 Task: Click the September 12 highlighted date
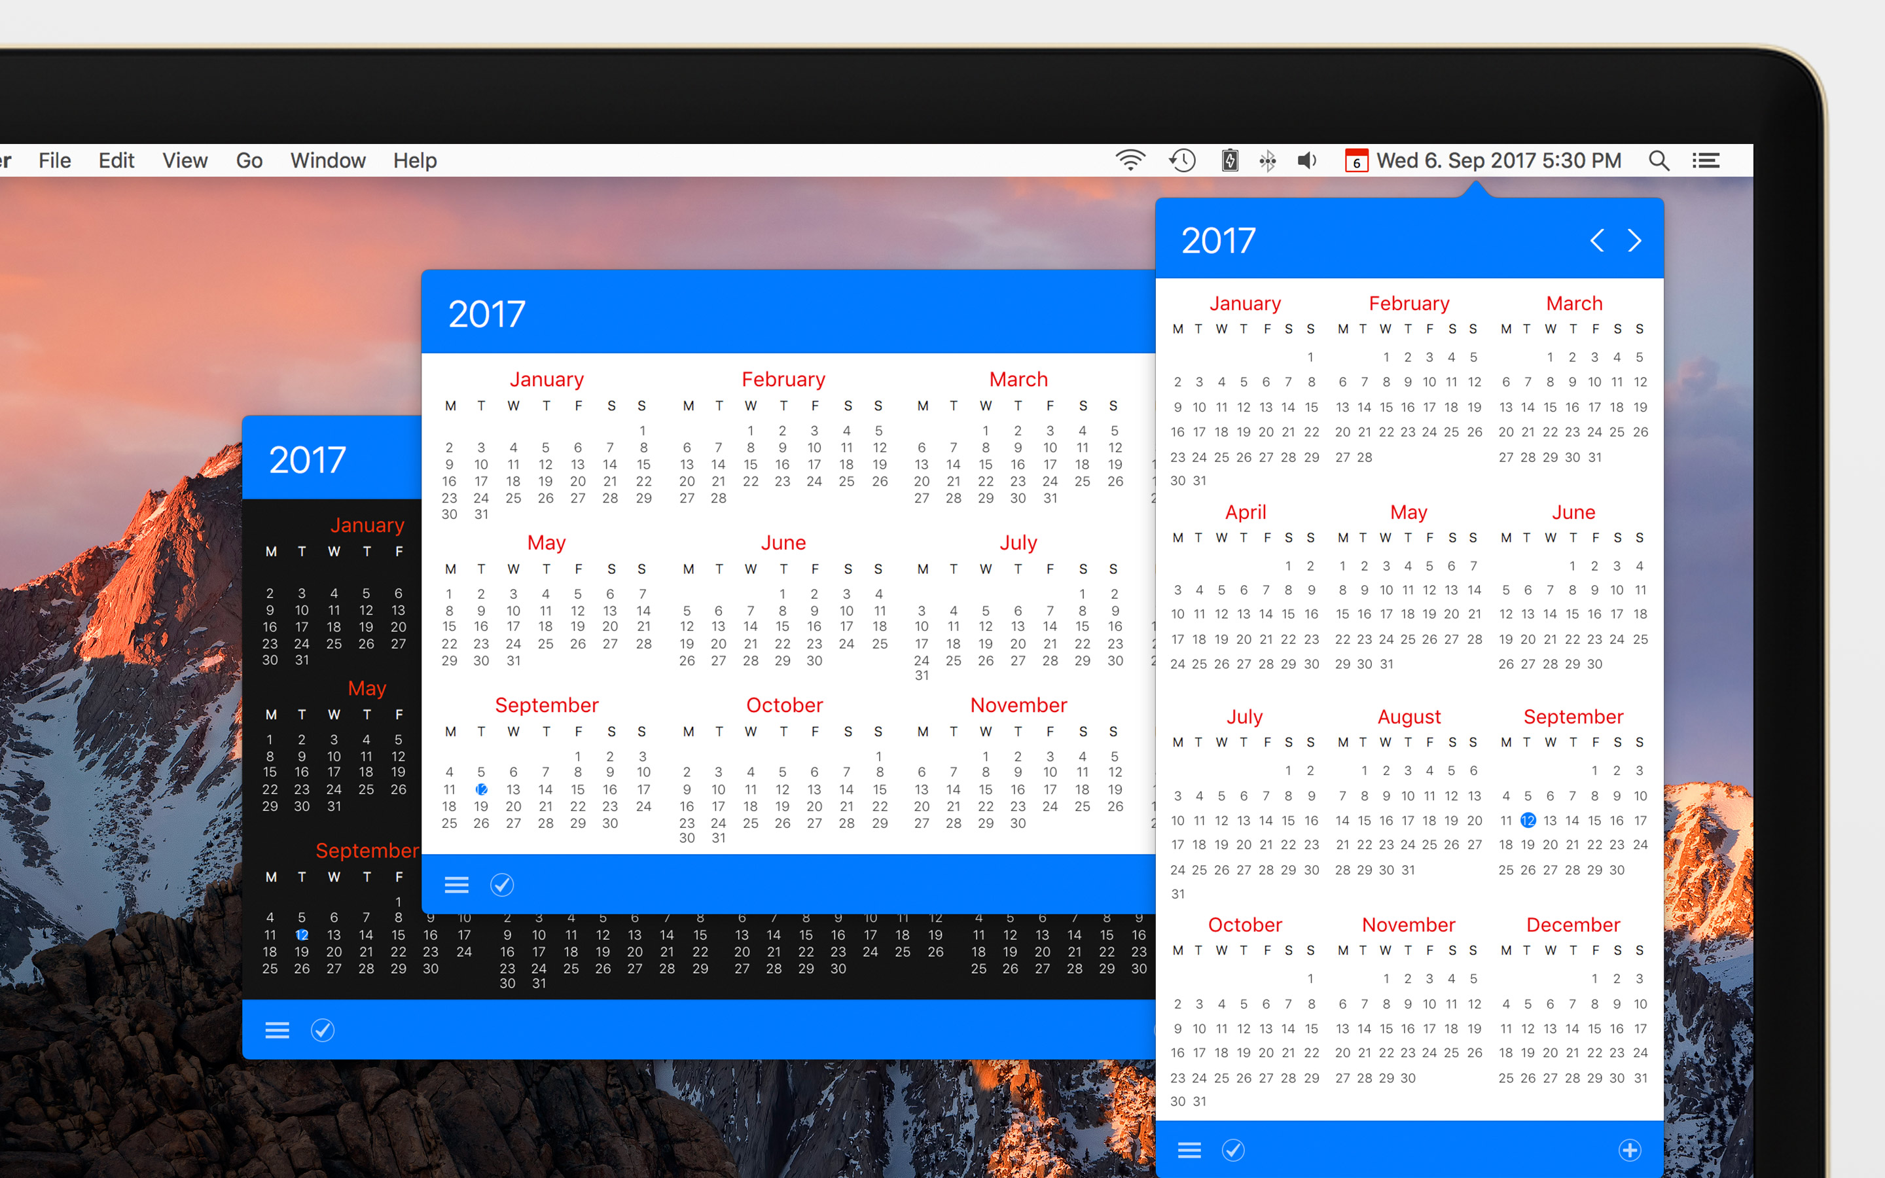click(1528, 818)
